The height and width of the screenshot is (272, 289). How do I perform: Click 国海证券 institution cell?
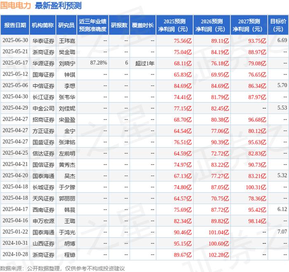[43, 74]
